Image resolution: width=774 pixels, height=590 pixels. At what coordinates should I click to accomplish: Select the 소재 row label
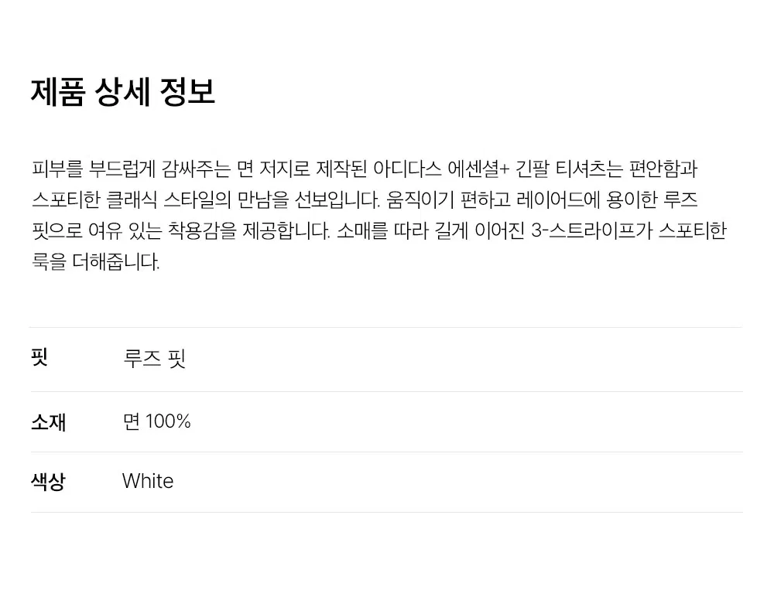pos(48,421)
